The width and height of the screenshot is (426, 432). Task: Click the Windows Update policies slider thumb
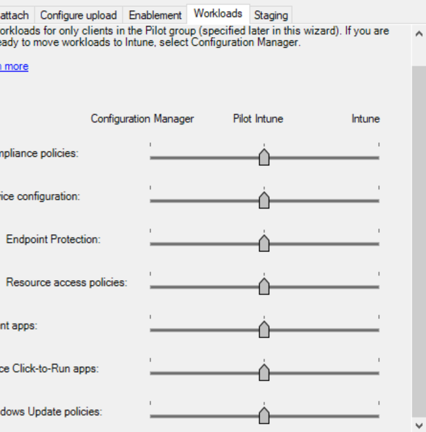[x=264, y=415]
